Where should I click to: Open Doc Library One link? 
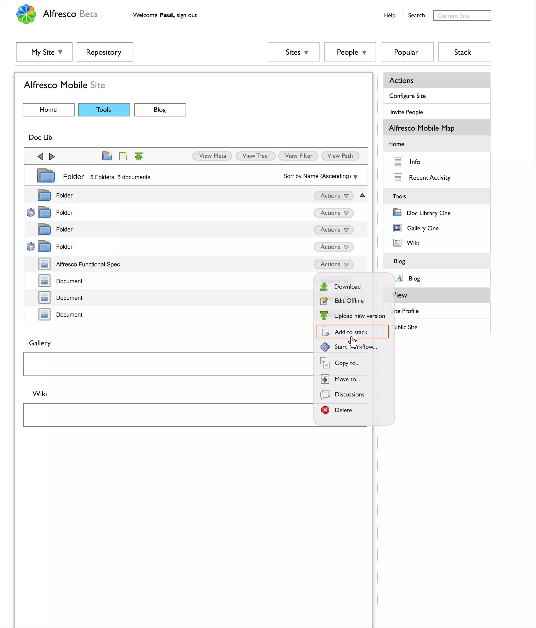428,213
